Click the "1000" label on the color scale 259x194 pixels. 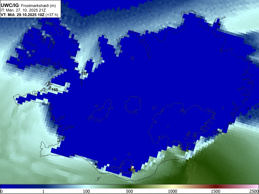[172, 191]
